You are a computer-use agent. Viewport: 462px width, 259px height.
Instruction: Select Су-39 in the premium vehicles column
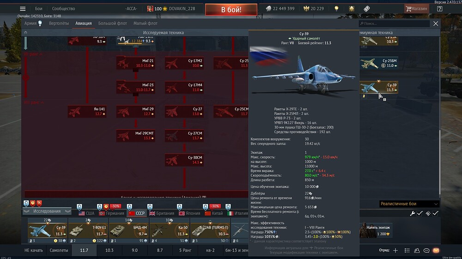(x=379, y=88)
